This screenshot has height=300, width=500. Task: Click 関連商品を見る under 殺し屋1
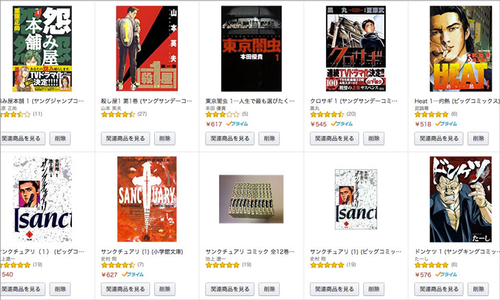point(125,138)
